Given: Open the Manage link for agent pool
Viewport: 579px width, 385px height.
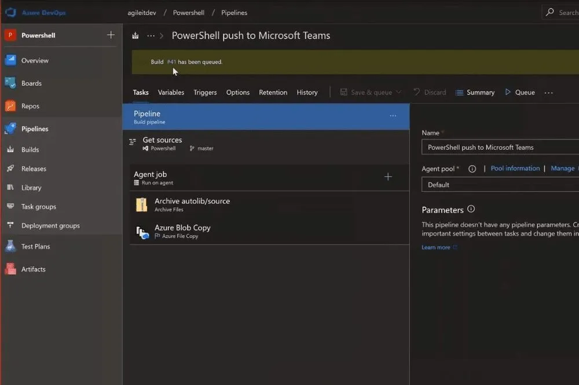Looking at the screenshot, I should (562, 168).
